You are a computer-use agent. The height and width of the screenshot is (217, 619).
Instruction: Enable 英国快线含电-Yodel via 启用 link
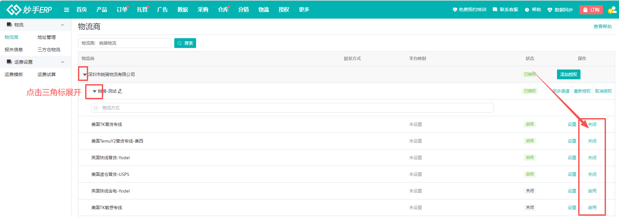pos(592,191)
